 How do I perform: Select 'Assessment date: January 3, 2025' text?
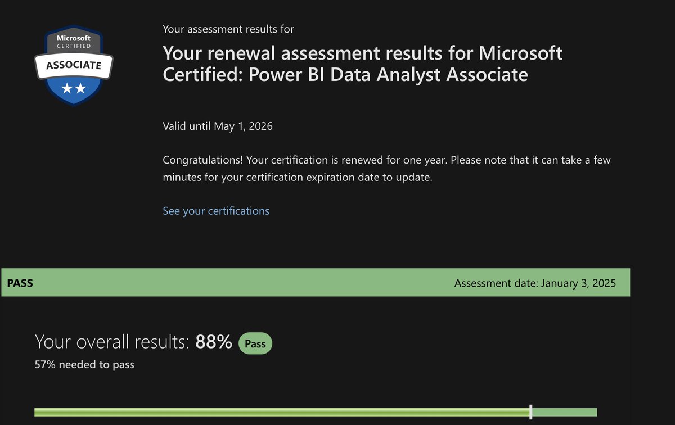click(x=535, y=283)
